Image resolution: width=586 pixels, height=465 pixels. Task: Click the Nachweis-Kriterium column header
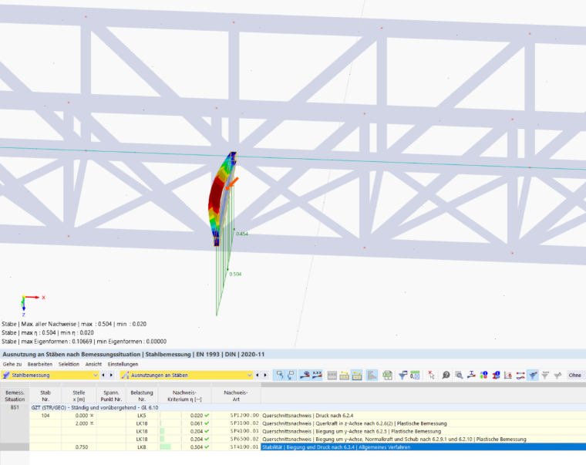click(184, 396)
